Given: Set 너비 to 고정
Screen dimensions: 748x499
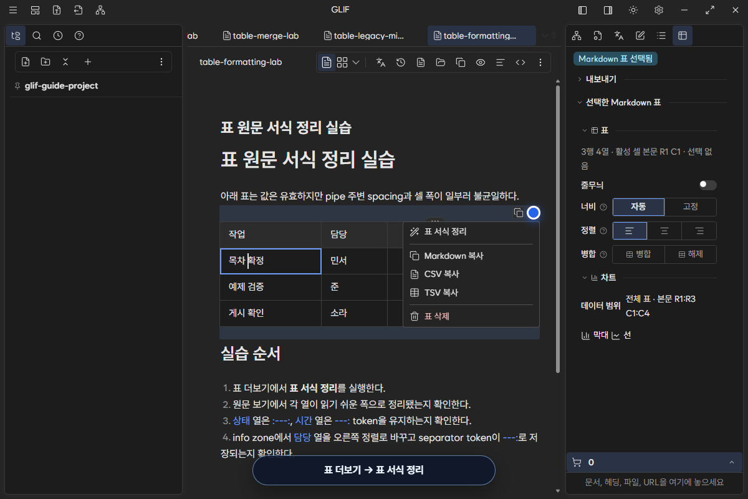Looking at the screenshot, I should 691,207.
